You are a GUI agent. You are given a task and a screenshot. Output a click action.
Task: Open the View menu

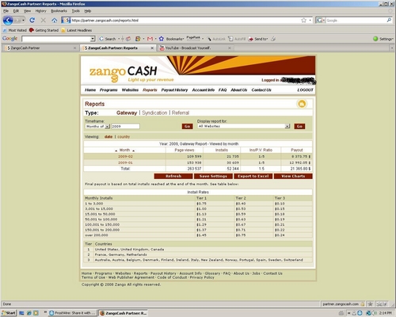(x=27, y=11)
